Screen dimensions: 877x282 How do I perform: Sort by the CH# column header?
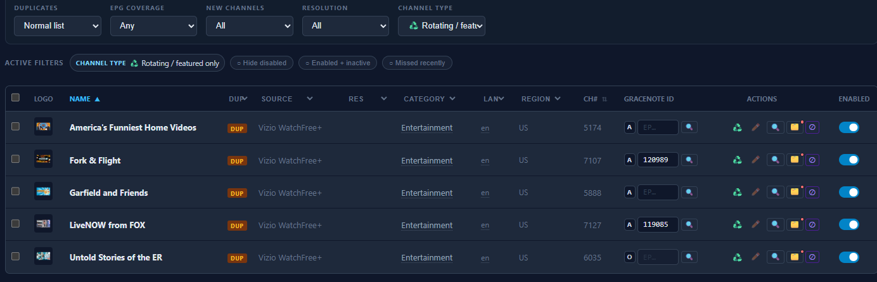[595, 99]
